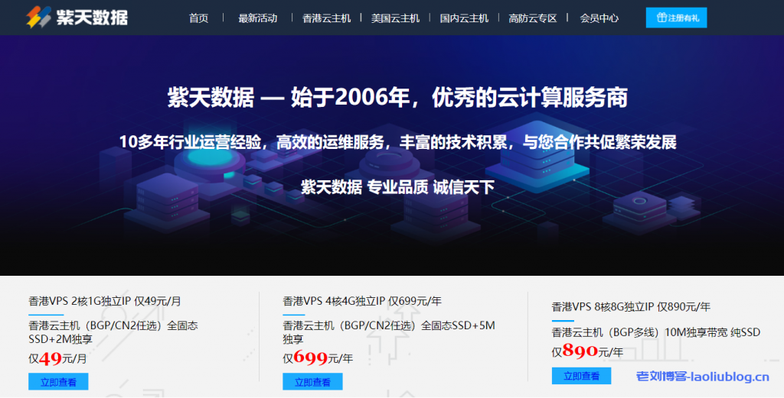
Task: Open 香港云主机 menu
Action: pos(326,18)
